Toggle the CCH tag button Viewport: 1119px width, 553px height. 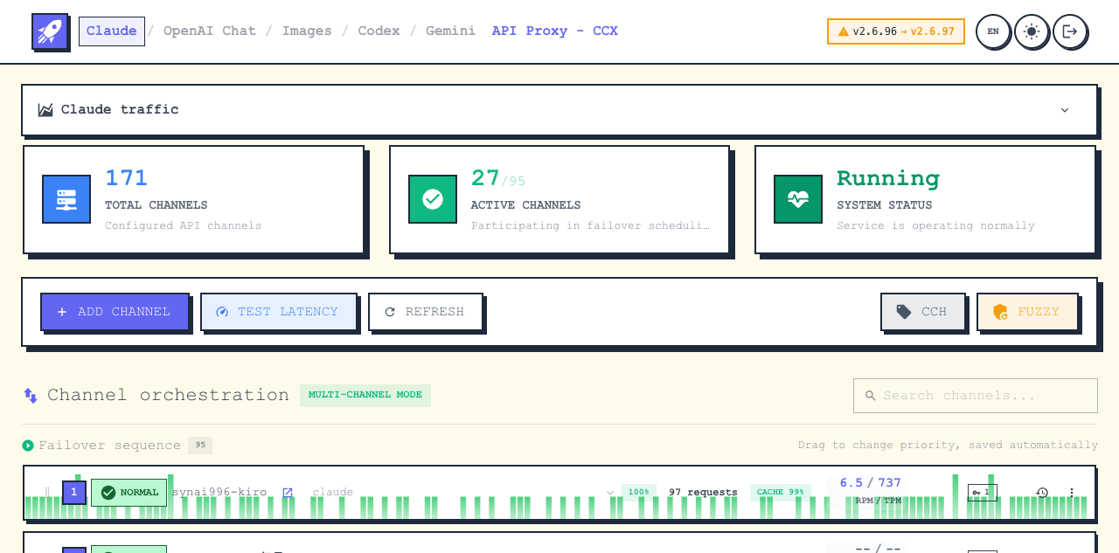click(x=923, y=312)
